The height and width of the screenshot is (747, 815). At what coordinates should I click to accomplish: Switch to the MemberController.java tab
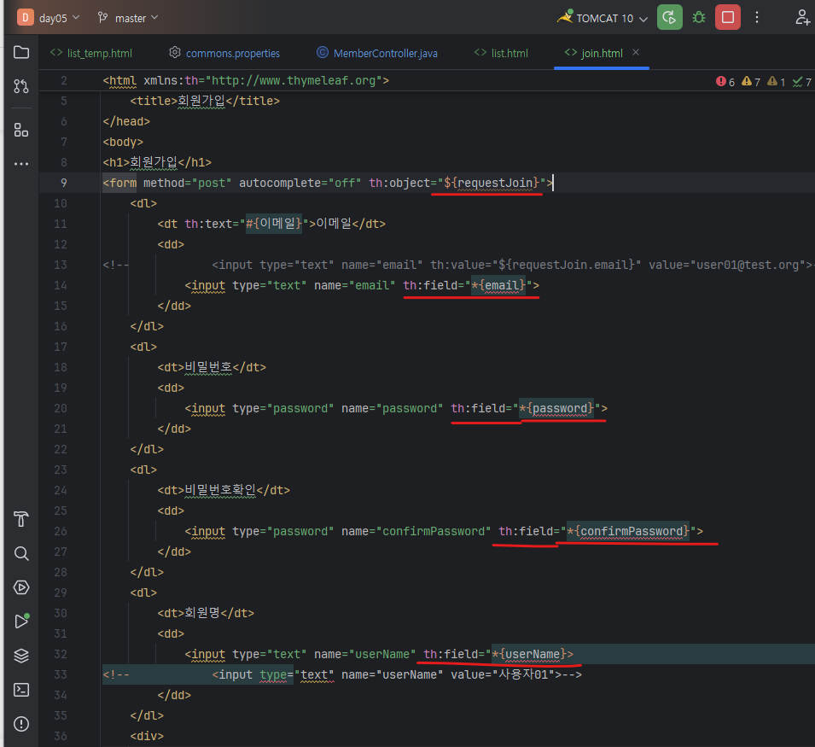coord(377,53)
